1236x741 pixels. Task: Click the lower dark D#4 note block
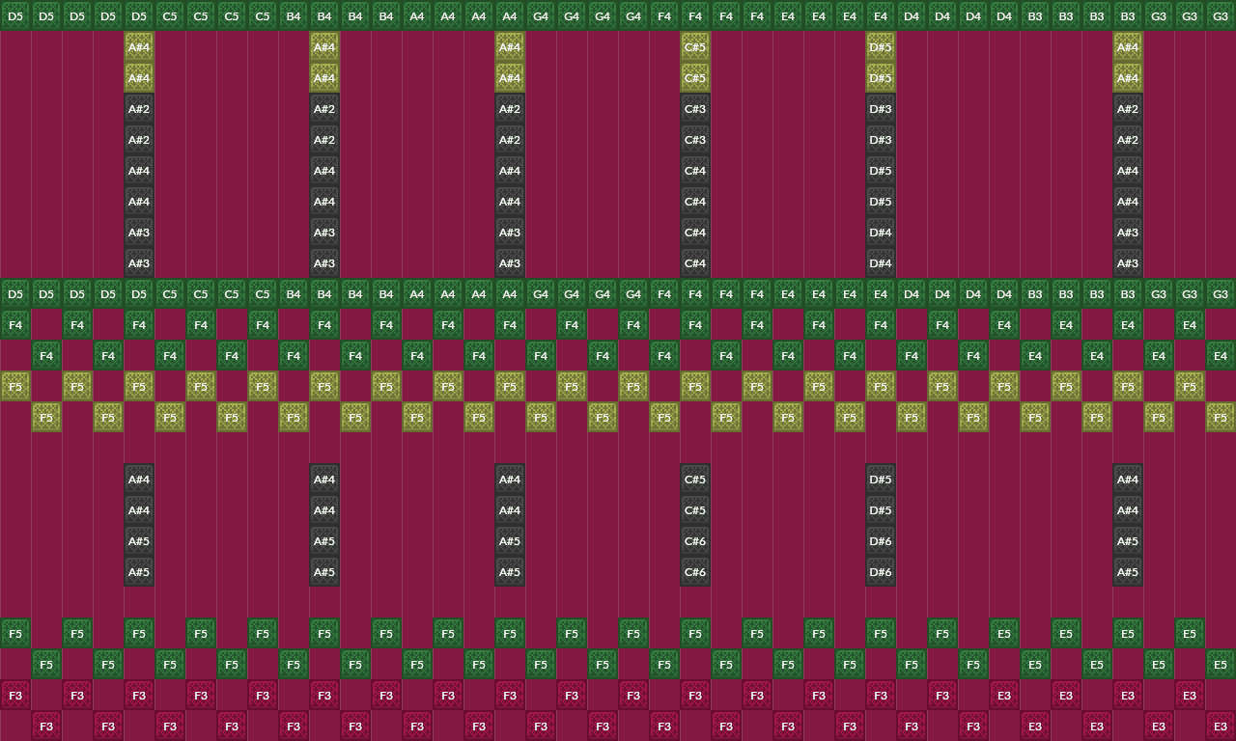[x=881, y=262]
